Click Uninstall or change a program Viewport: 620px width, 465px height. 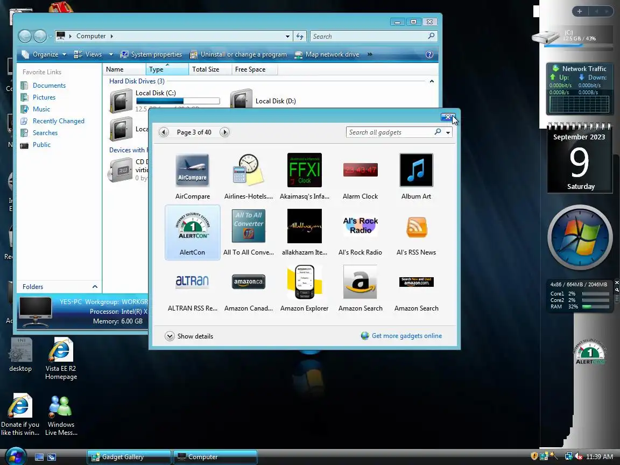pyautogui.click(x=238, y=54)
